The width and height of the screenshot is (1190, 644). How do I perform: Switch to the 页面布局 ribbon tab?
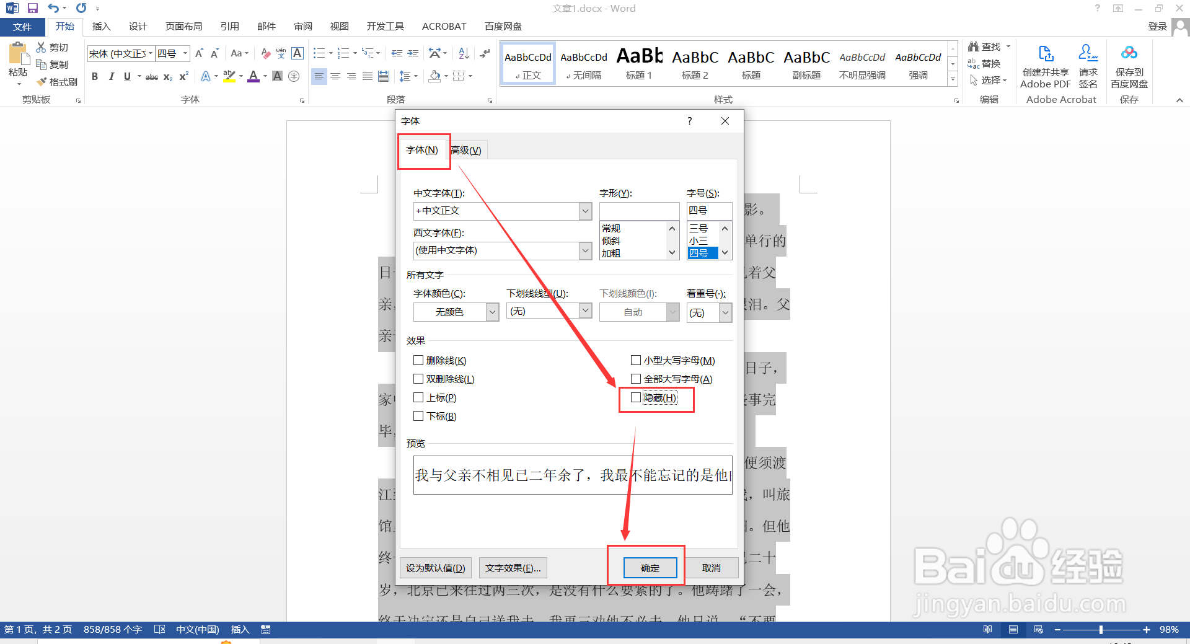[183, 27]
